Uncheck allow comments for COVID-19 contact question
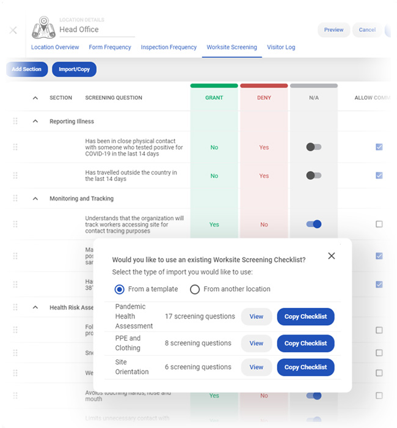The image size is (397, 428). click(x=379, y=147)
